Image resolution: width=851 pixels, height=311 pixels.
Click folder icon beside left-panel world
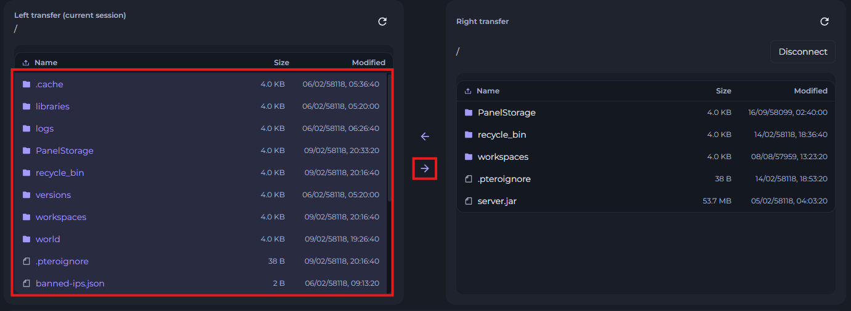[26, 239]
